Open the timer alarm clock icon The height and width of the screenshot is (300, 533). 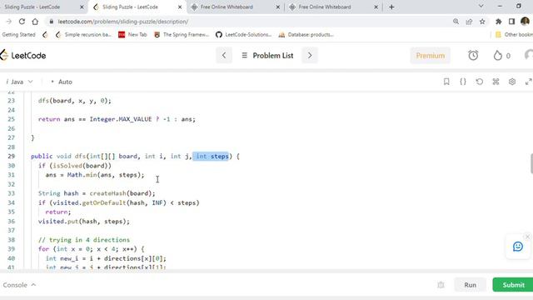(473, 56)
